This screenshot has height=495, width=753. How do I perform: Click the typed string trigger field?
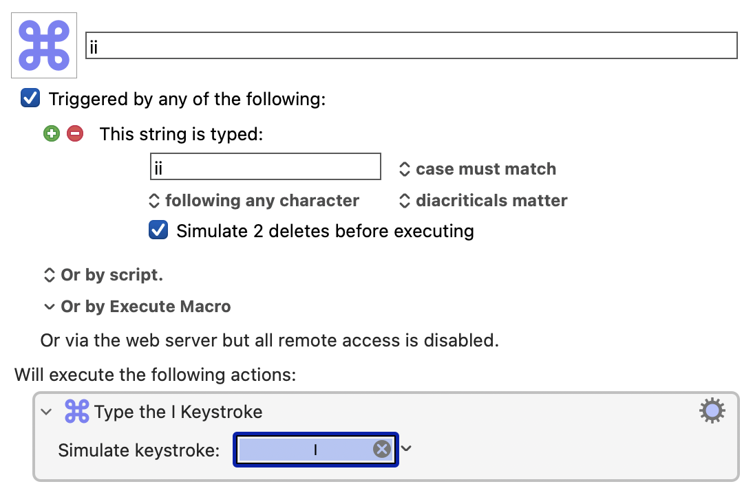point(266,167)
